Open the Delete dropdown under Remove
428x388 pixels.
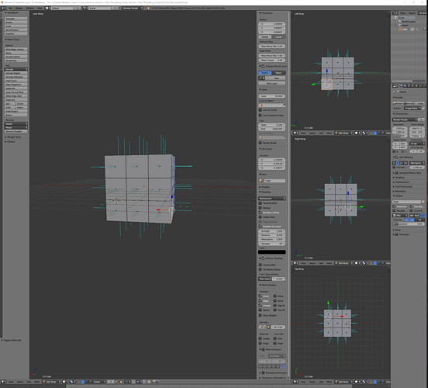tap(16, 124)
